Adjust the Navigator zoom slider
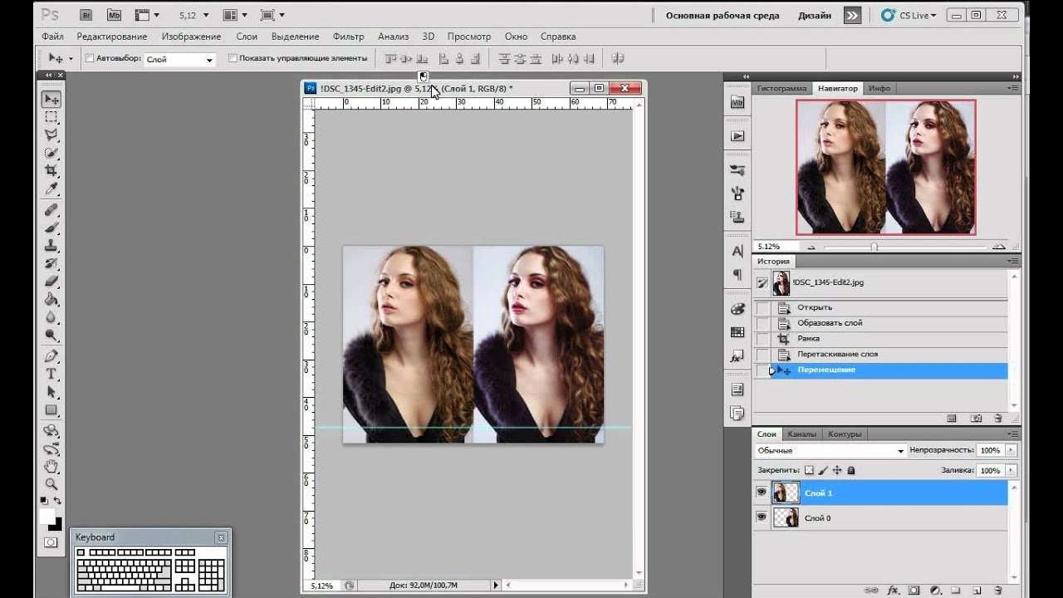 click(x=874, y=247)
